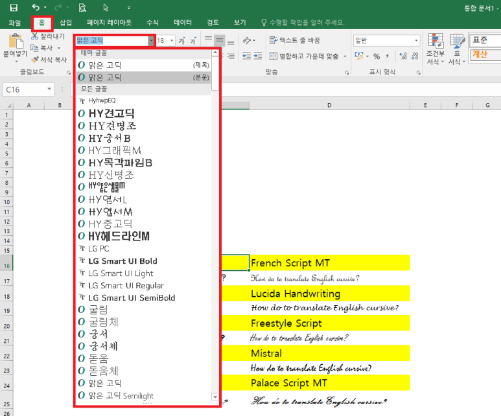Select the cell labeled Lucida Handwriting

coord(329,294)
